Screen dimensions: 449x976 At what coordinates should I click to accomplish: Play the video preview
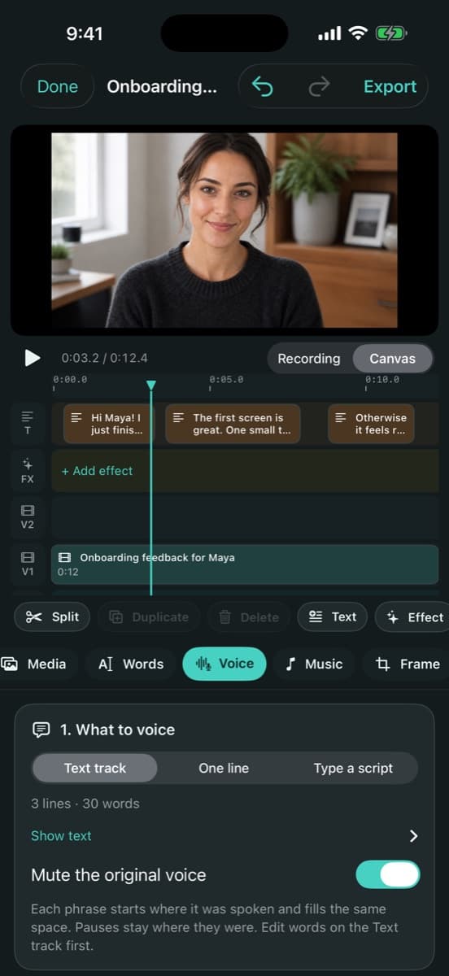pos(32,358)
